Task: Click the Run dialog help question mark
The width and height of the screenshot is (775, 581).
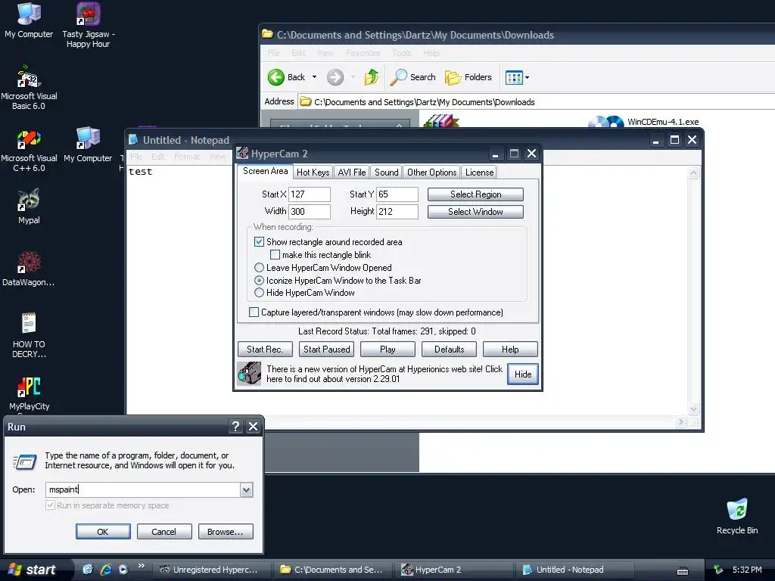Action: pyautogui.click(x=236, y=427)
